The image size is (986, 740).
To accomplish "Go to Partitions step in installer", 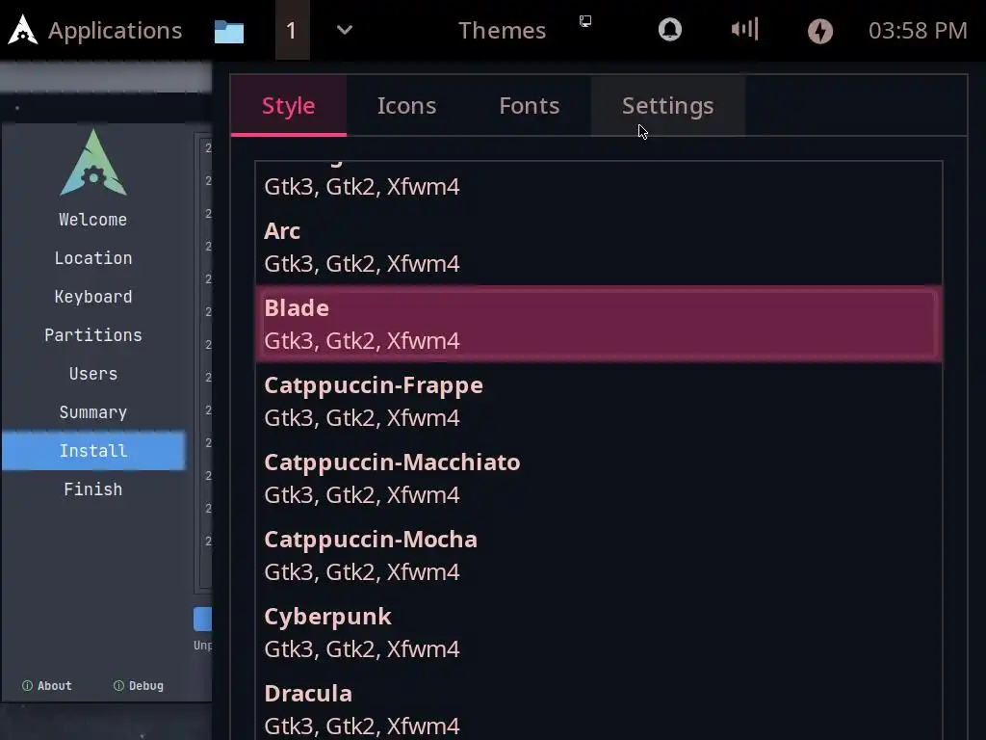I will 93,334.
